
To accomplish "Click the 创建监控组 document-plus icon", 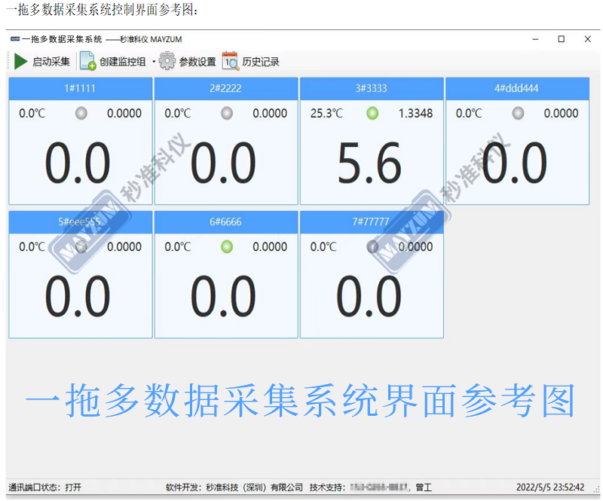I will (87, 62).
